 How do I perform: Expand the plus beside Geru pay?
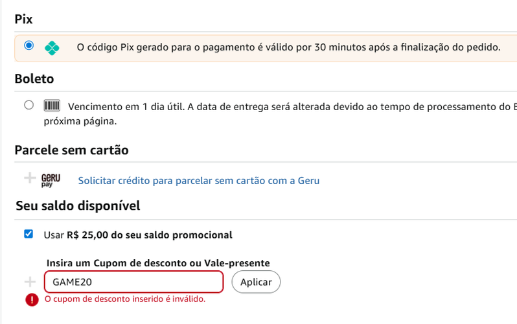click(x=29, y=178)
